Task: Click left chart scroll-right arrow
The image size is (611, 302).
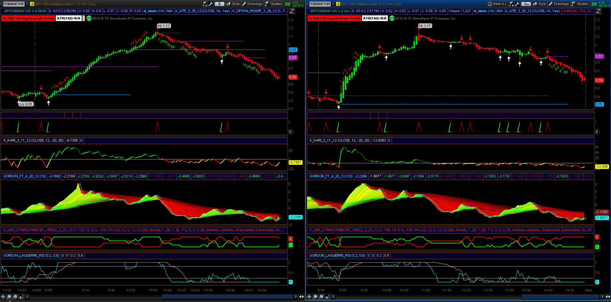Action: point(296,297)
